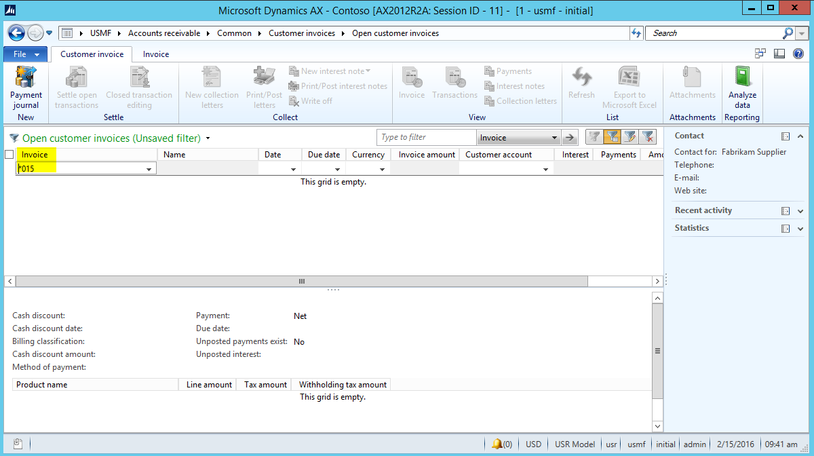The height and width of the screenshot is (456, 814).
Task: Open the Payment journal
Action: tap(26, 87)
